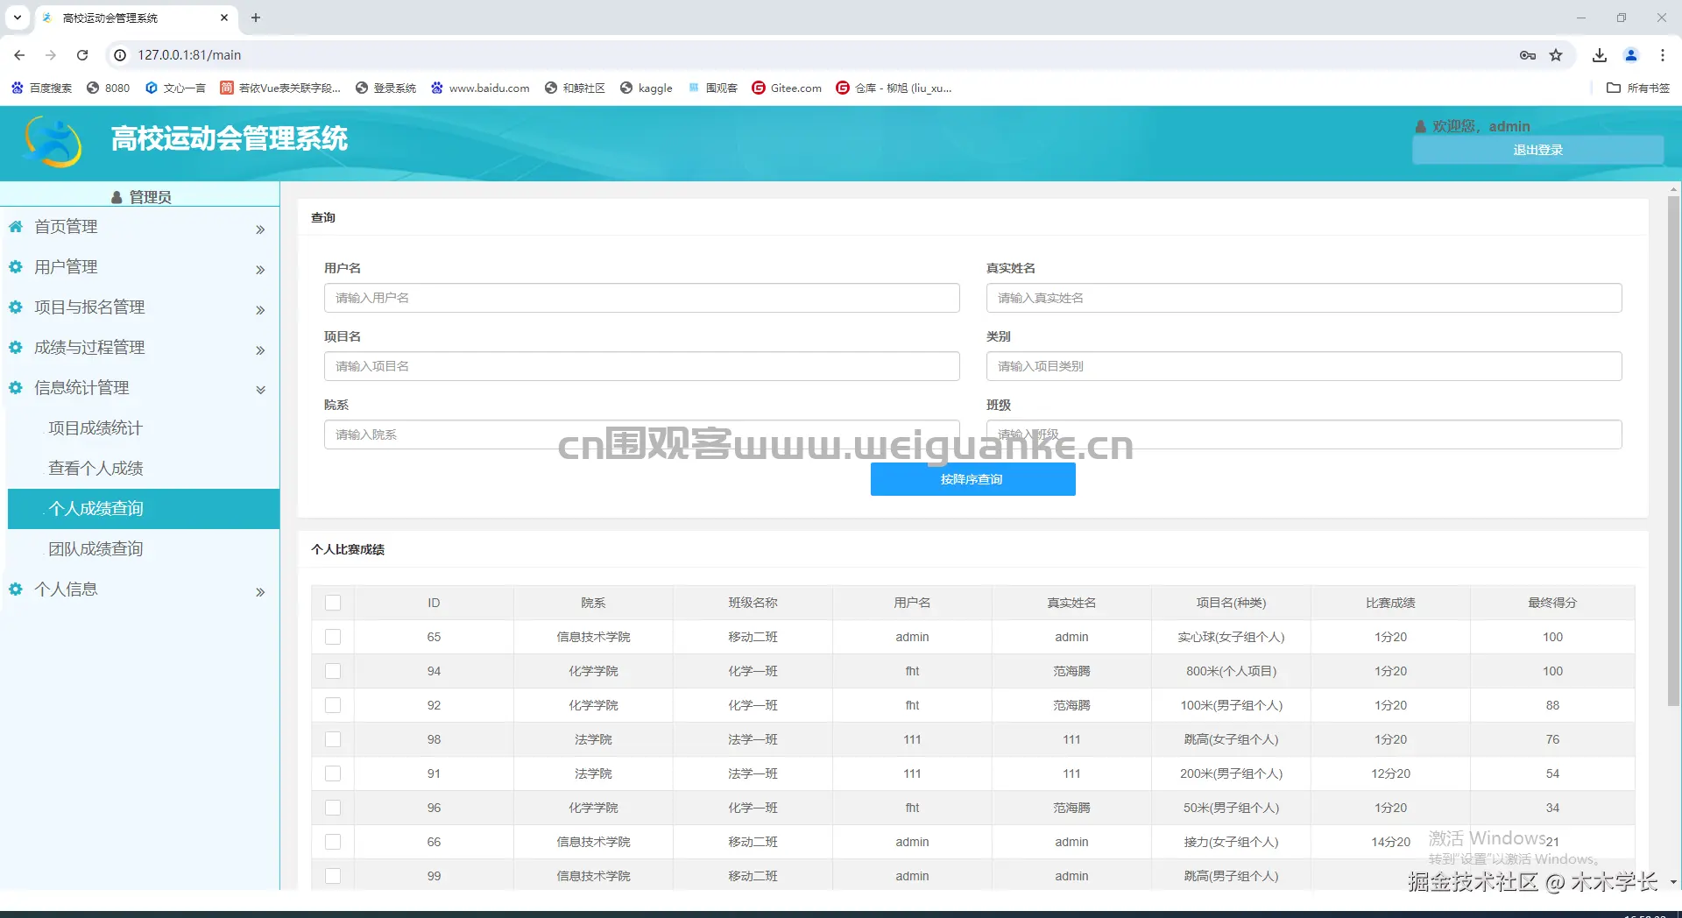This screenshot has height=918, width=1682.
Task: Expand the 首页管理 menu chevron
Action: [x=260, y=229]
